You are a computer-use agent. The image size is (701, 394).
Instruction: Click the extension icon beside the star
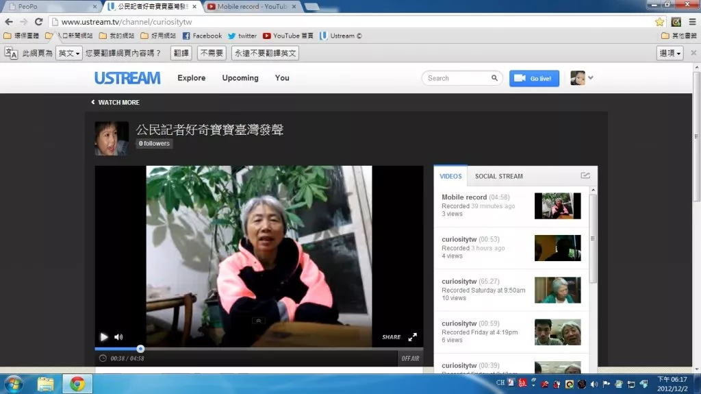coord(676,21)
